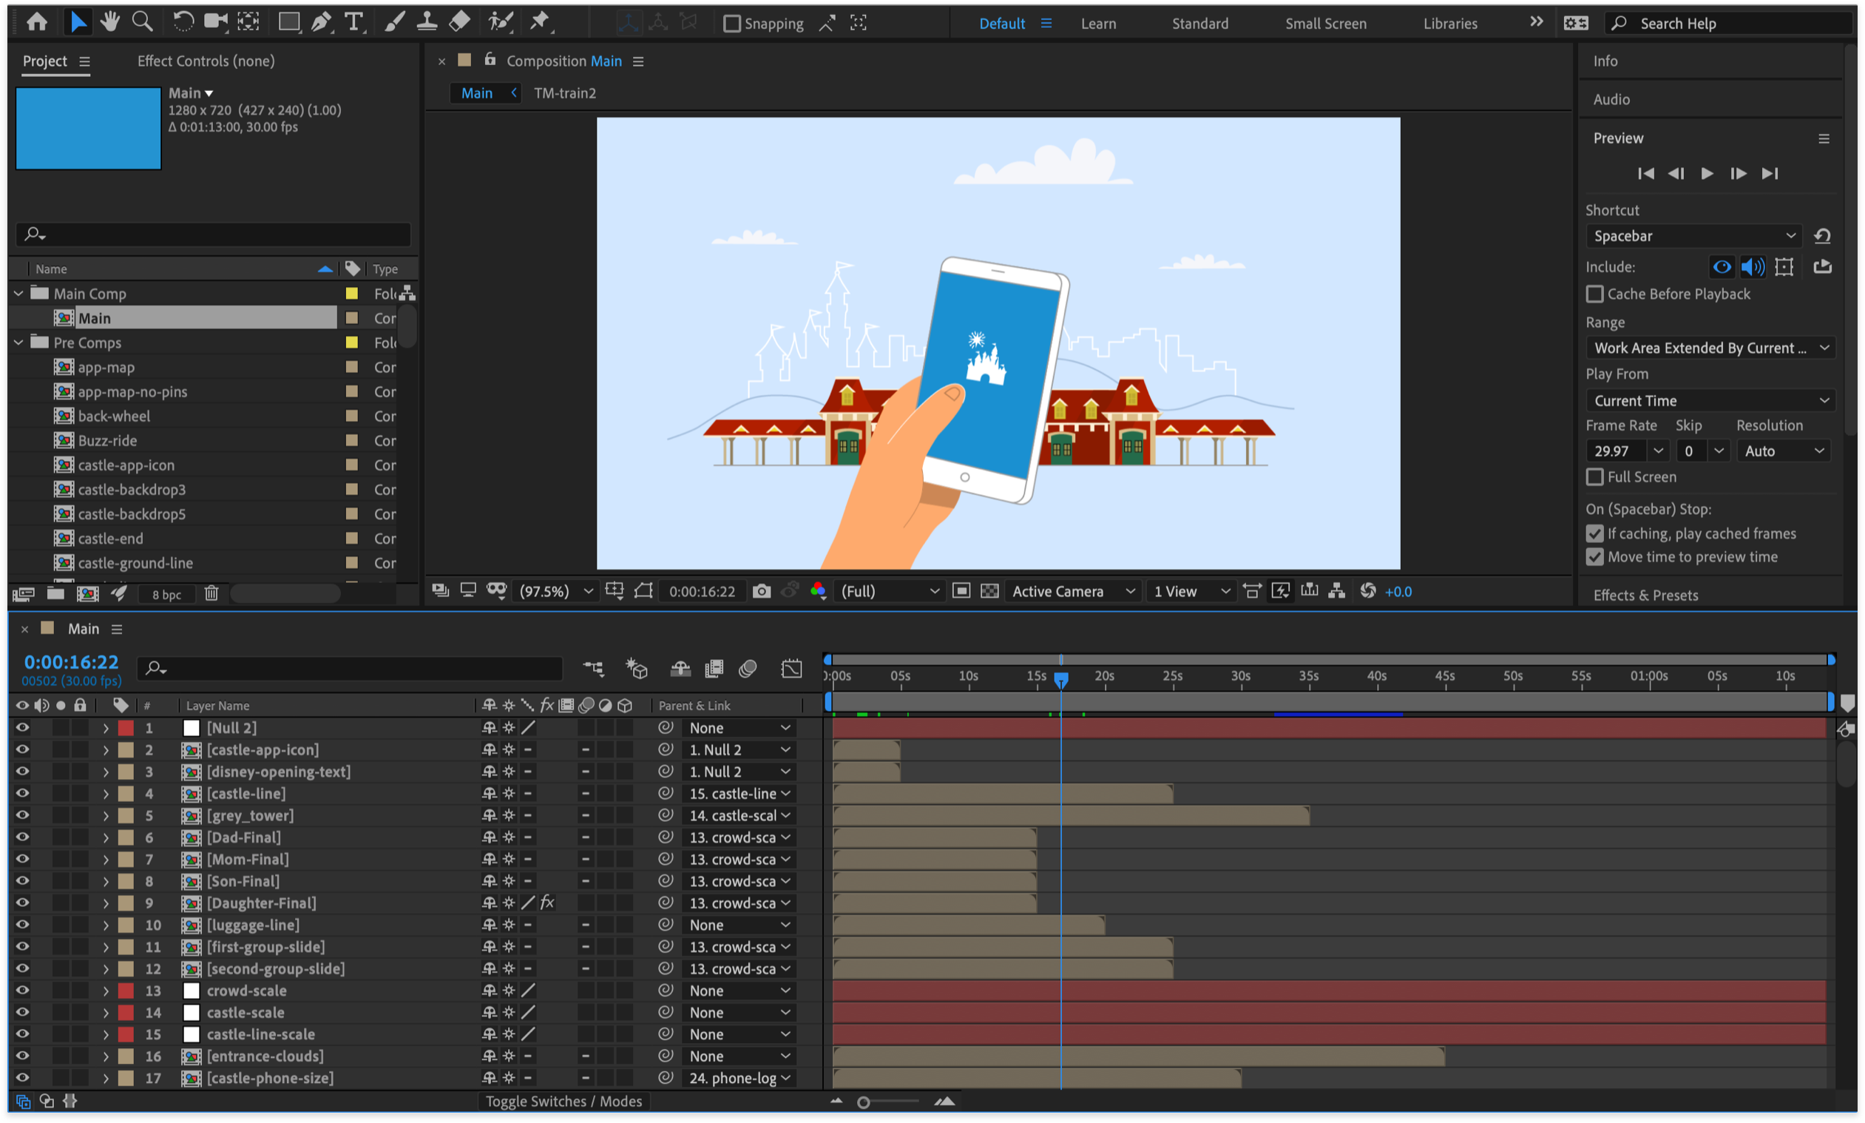Enable the Snapping checkbox
The image size is (1865, 1123).
(x=732, y=24)
